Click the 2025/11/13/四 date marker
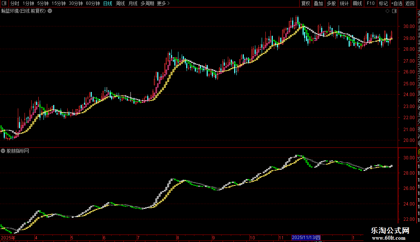420x242 pixels. click(x=306, y=238)
